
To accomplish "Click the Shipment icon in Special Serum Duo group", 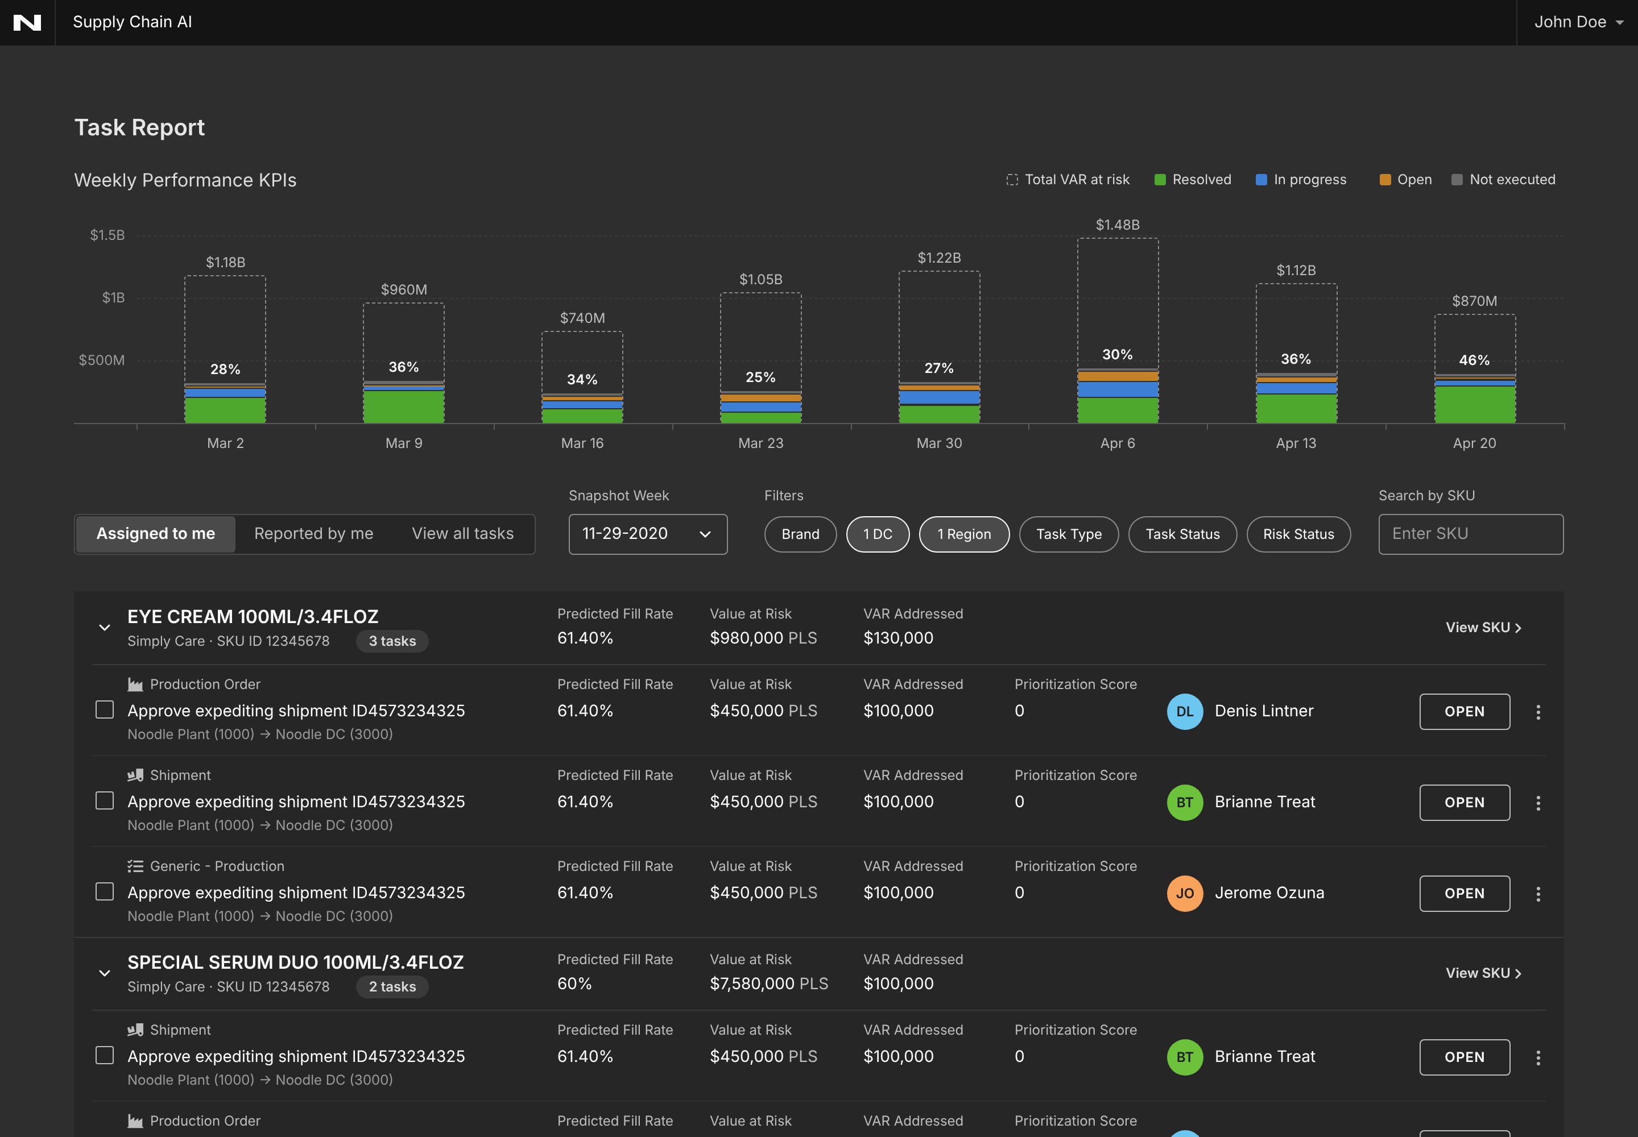I will pos(135,1030).
